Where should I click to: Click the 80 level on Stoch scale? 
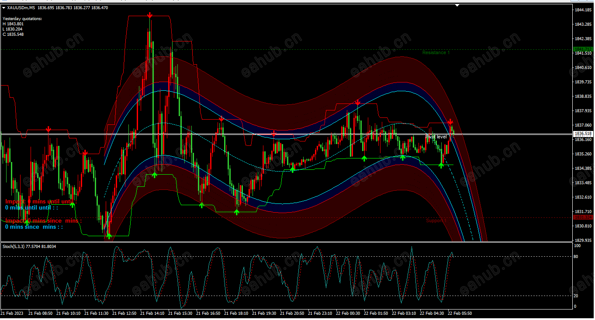click(576, 257)
